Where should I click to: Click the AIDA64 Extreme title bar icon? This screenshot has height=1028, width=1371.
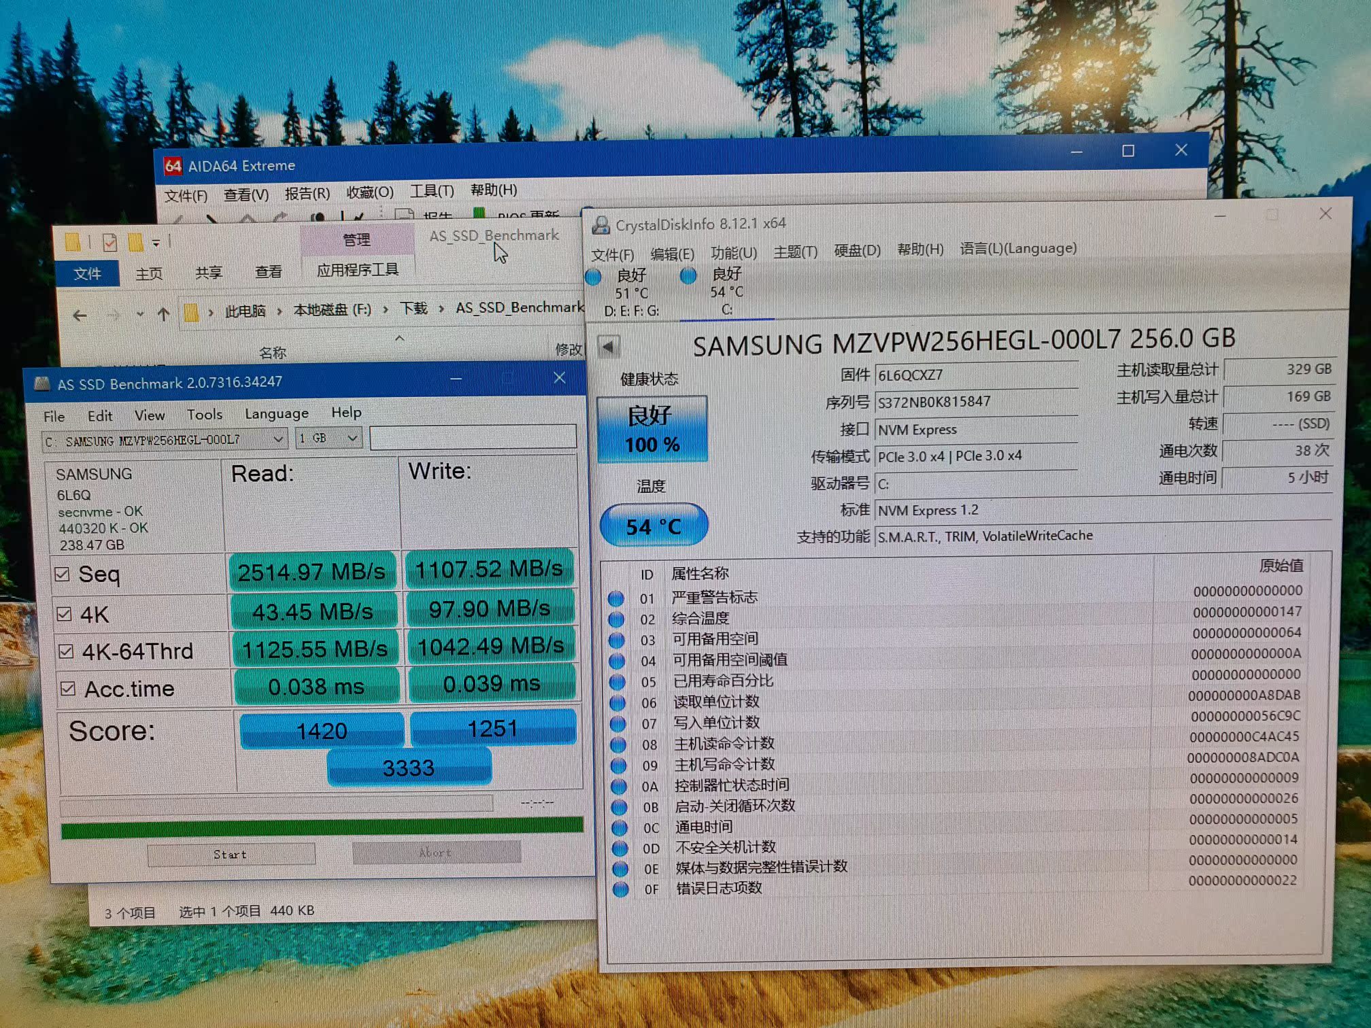[x=173, y=166]
